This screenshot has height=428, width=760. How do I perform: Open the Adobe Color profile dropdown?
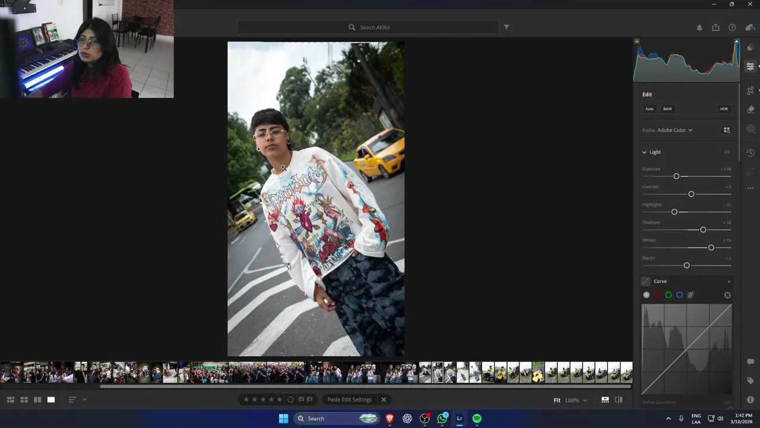(675, 130)
